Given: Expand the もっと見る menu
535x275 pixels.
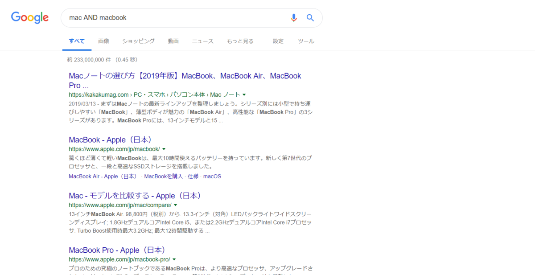Looking at the screenshot, I should pos(240,41).
